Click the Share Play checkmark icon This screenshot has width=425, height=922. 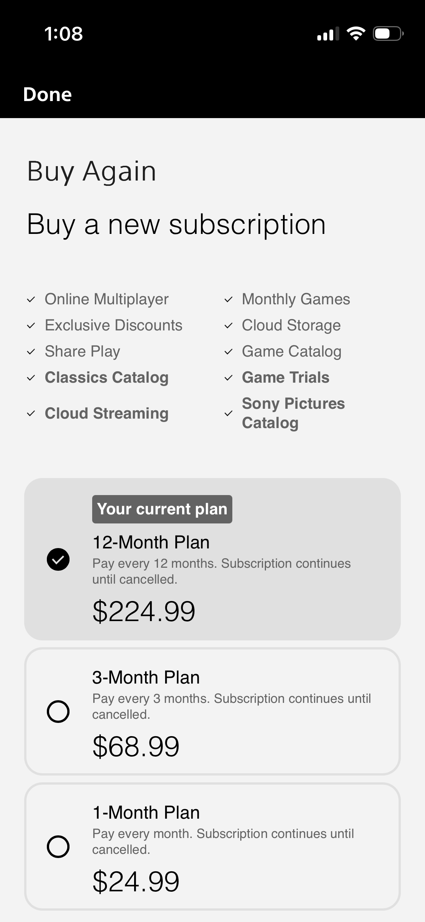pyautogui.click(x=31, y=352)
